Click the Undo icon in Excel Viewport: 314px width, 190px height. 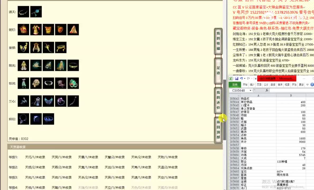[x=242, y=79]
